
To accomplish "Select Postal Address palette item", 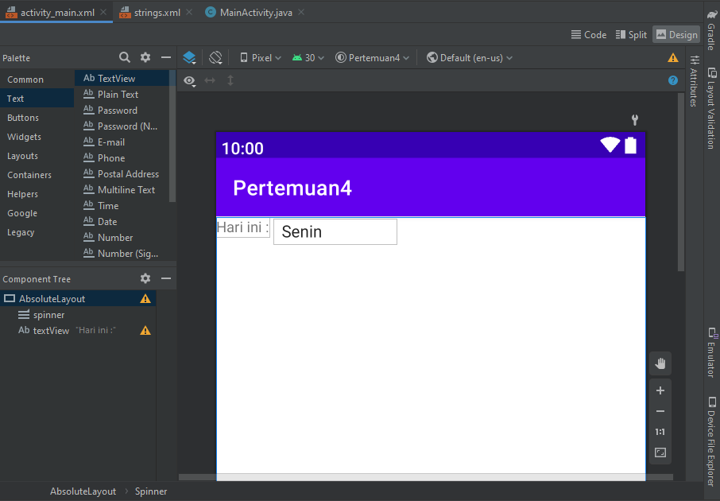I will [x=122, y=173].
